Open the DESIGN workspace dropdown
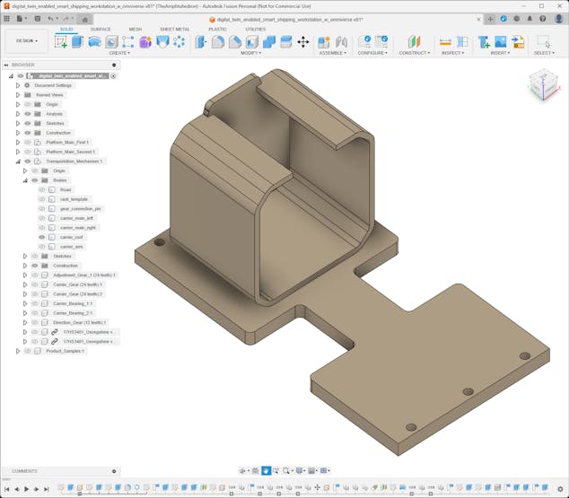The height and width of the screenshot is (498, 569). point(26,40)
